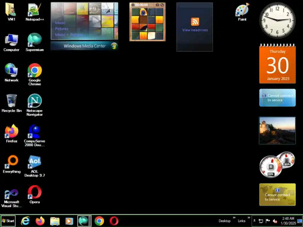The image size is (303, 227).
Task: Expand the Desktop toolbar chevron
Action: tap(234, 218)
